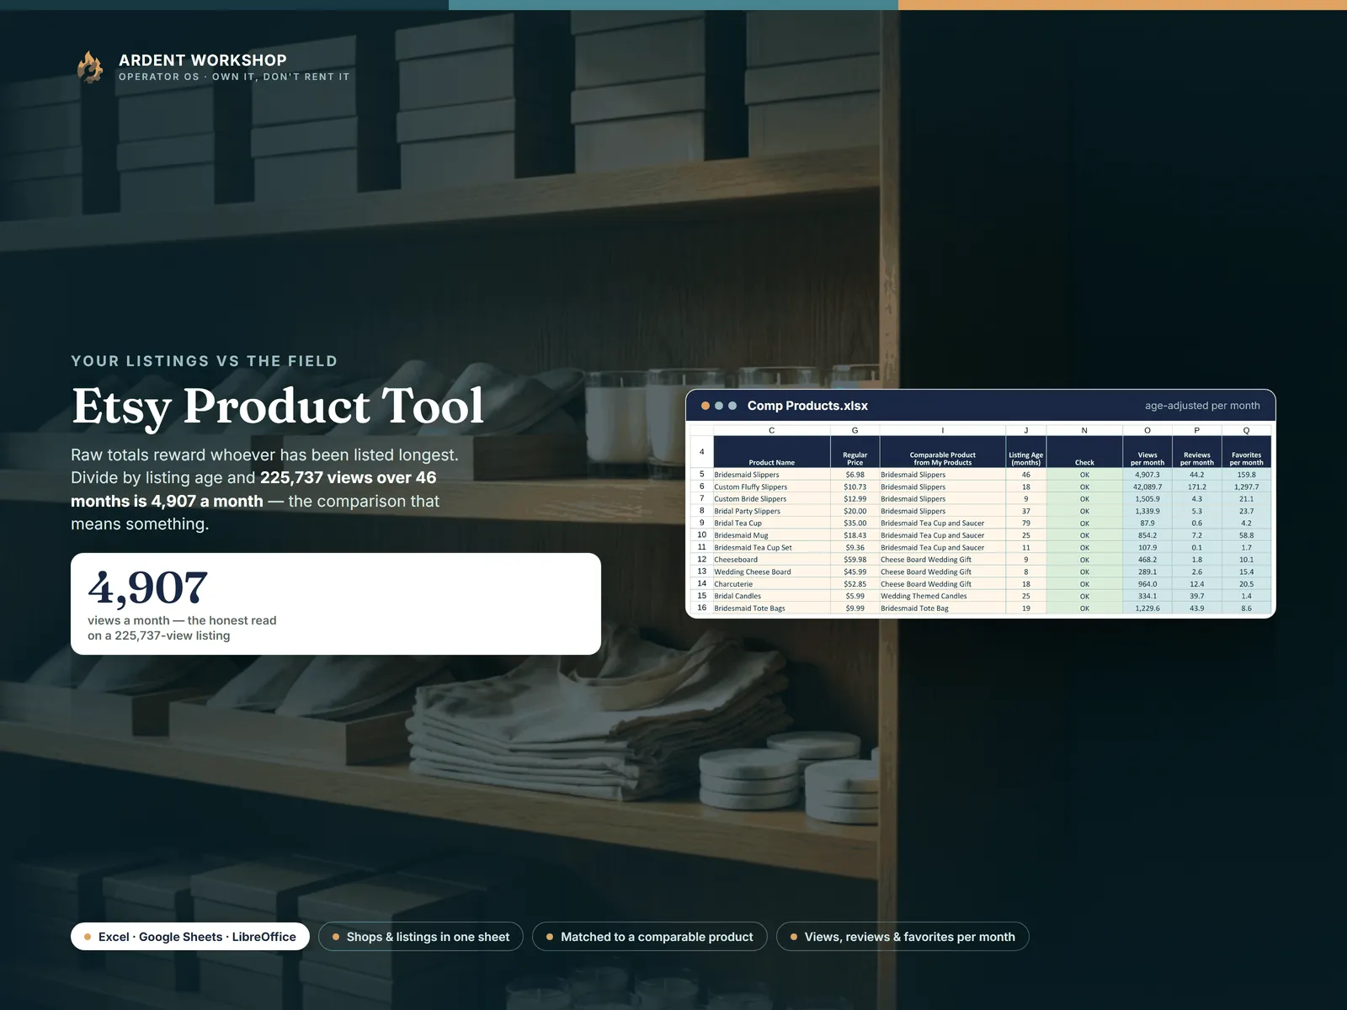The width and height of the screenshot is (1347, 1010).
Task: Select column N header in spreadsheet
Action: (1084, 430)
